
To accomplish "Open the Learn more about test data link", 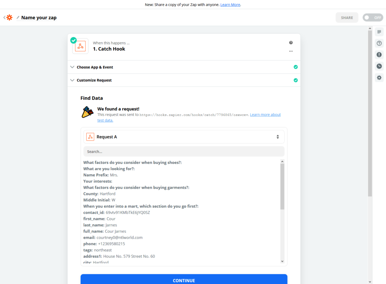I will pos(265,115).
